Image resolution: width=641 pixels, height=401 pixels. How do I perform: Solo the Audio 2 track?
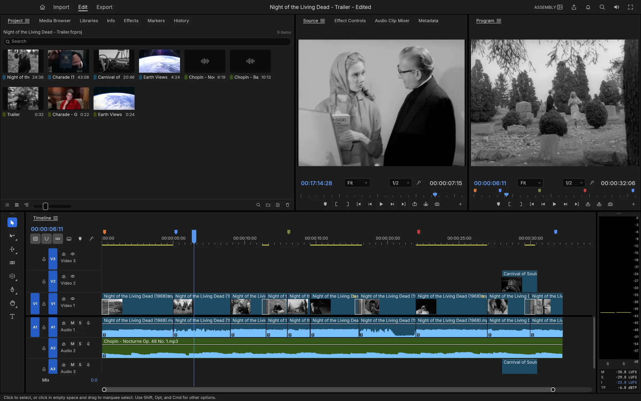tap(80, 344)
